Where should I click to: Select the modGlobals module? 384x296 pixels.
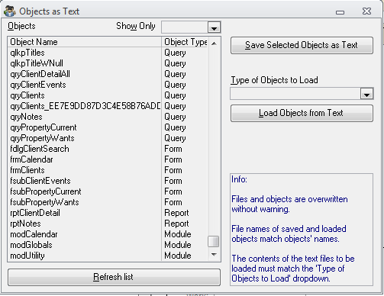(108, 245)
